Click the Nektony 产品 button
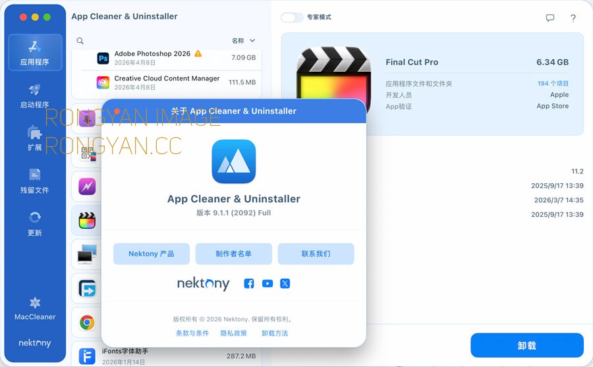This screenshot has height=367, width=593. [152, 254]
